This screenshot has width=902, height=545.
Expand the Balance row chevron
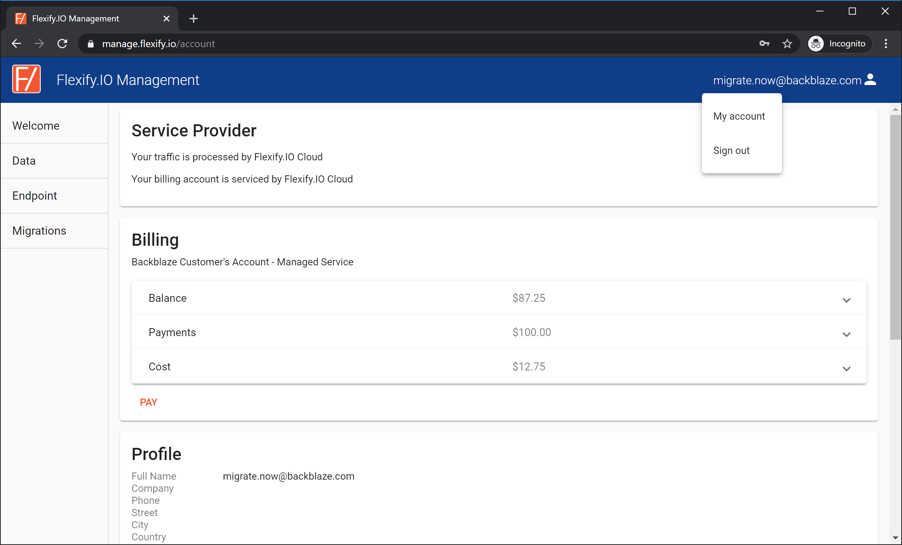pyautogui.click(x=846, y=300)
